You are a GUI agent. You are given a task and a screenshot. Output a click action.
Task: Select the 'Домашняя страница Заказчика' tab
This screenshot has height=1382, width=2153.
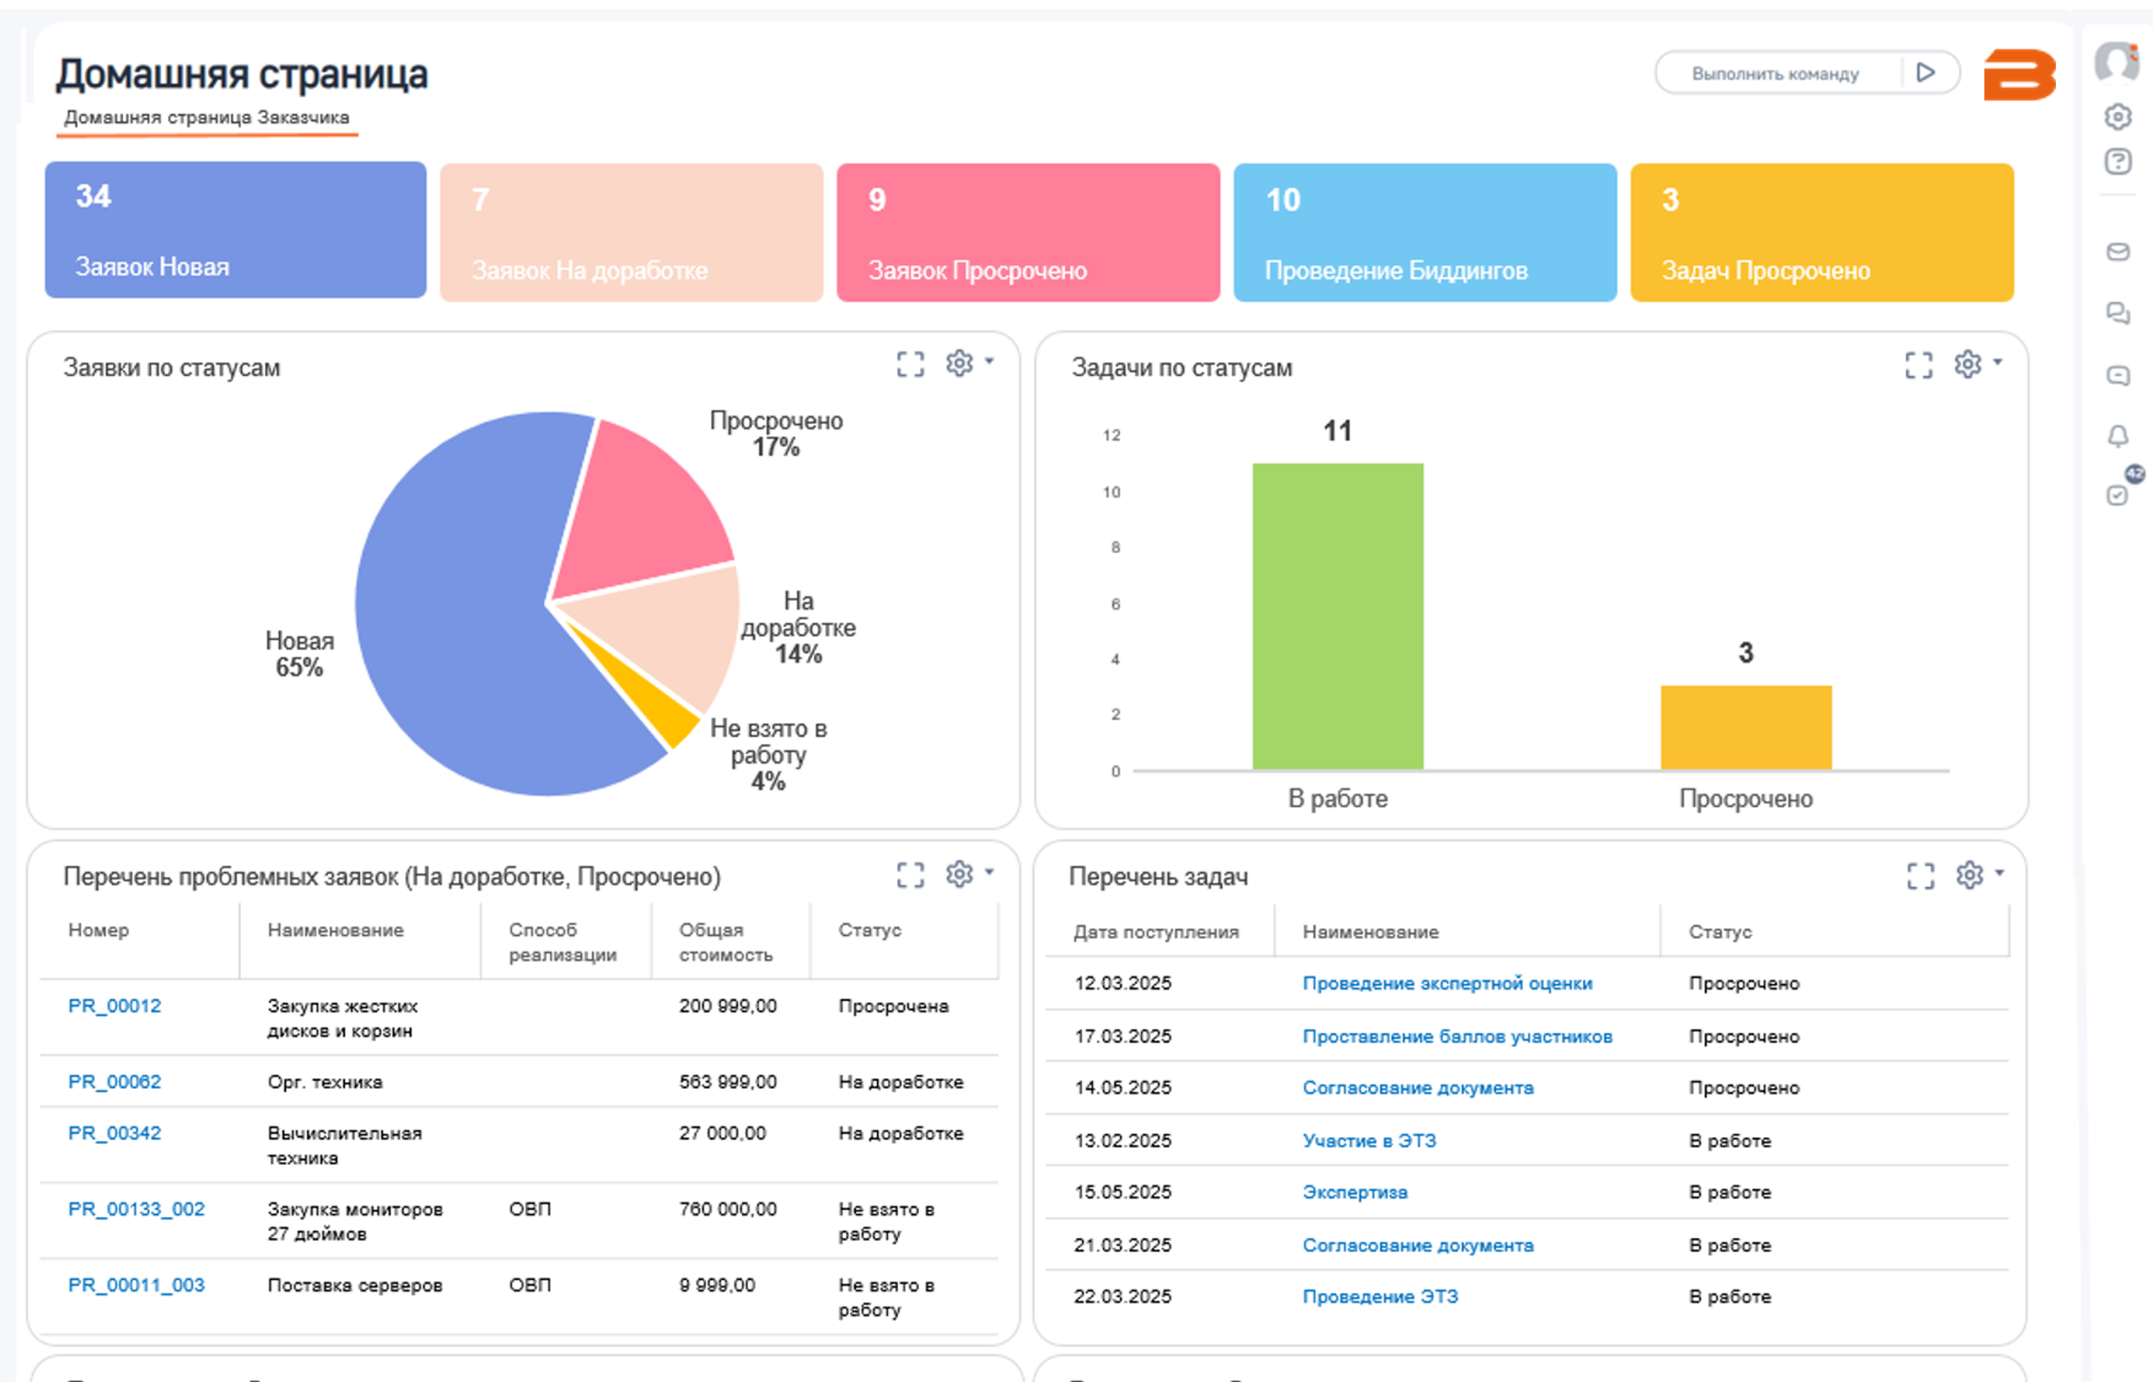[x=207, y=118]
